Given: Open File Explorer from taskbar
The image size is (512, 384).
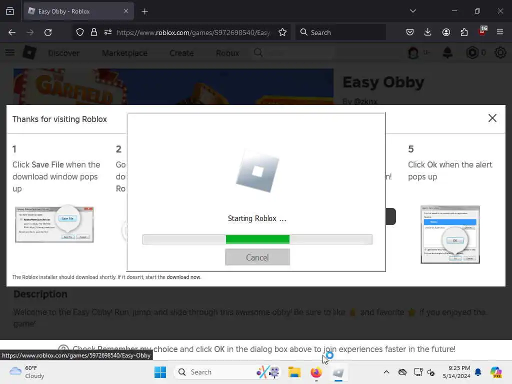Looking at the screenshot, I should 294,372.
